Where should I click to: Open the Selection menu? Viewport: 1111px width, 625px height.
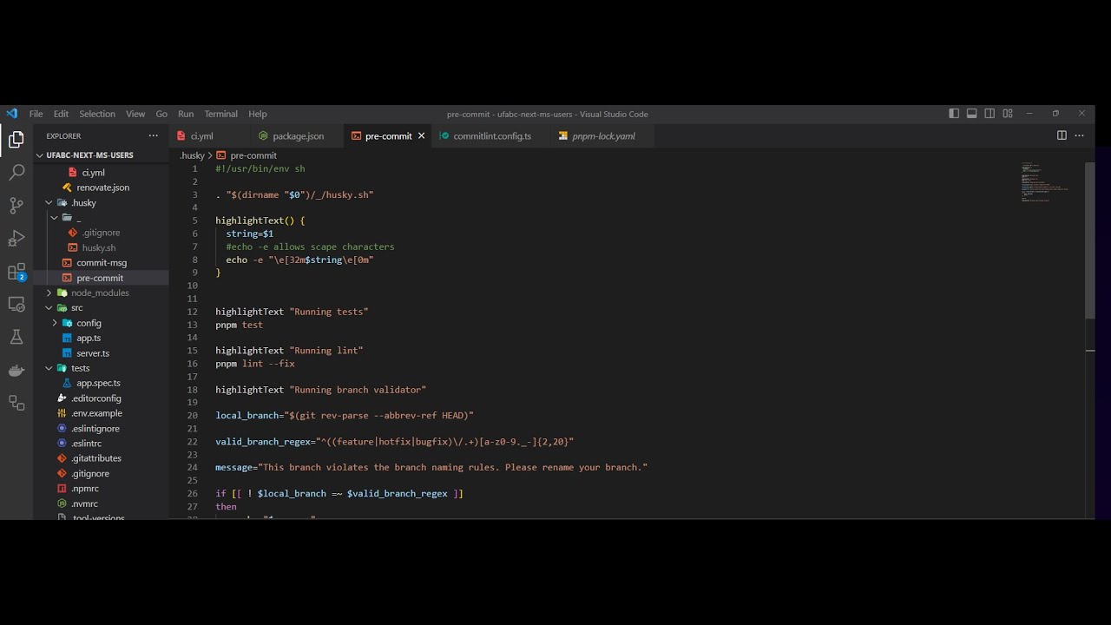97,114
